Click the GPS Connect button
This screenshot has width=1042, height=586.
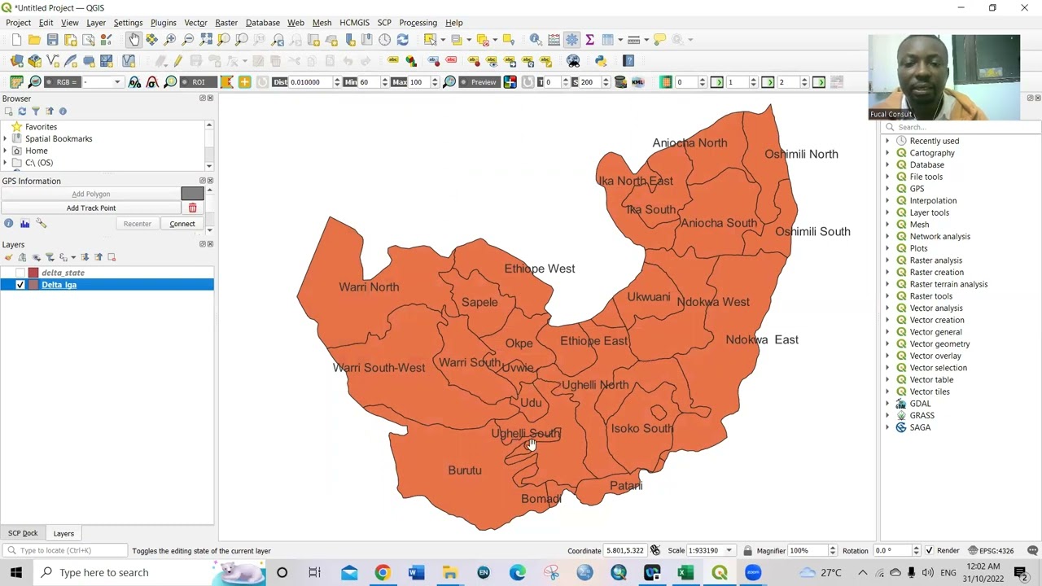coord(182,224)
